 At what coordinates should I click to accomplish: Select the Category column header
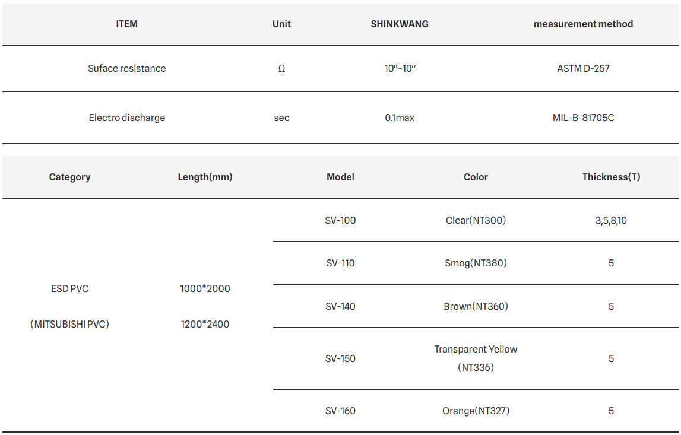[69, 177]
